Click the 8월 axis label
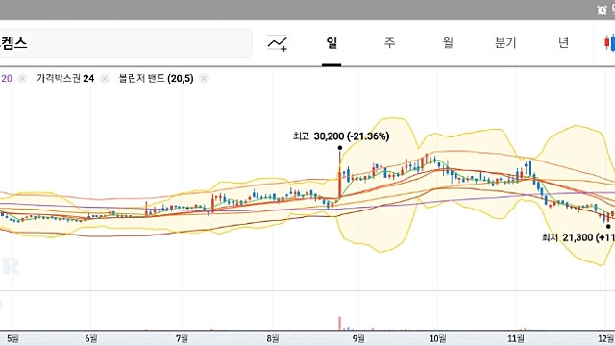The height and width of the screenshot is (346, 615). point(273,338)
